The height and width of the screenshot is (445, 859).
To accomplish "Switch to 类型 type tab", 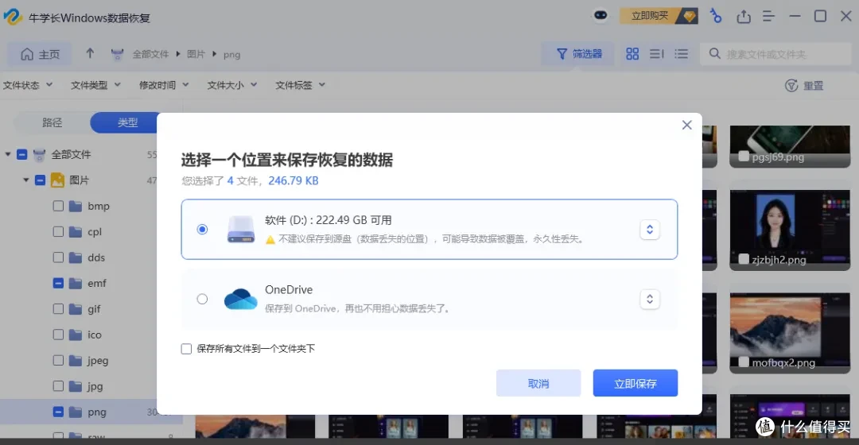I will (x=127, y=122).
